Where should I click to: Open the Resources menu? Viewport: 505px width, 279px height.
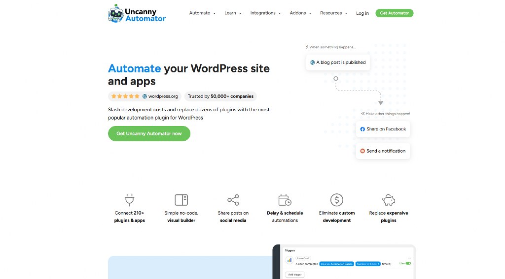(331, 13)
